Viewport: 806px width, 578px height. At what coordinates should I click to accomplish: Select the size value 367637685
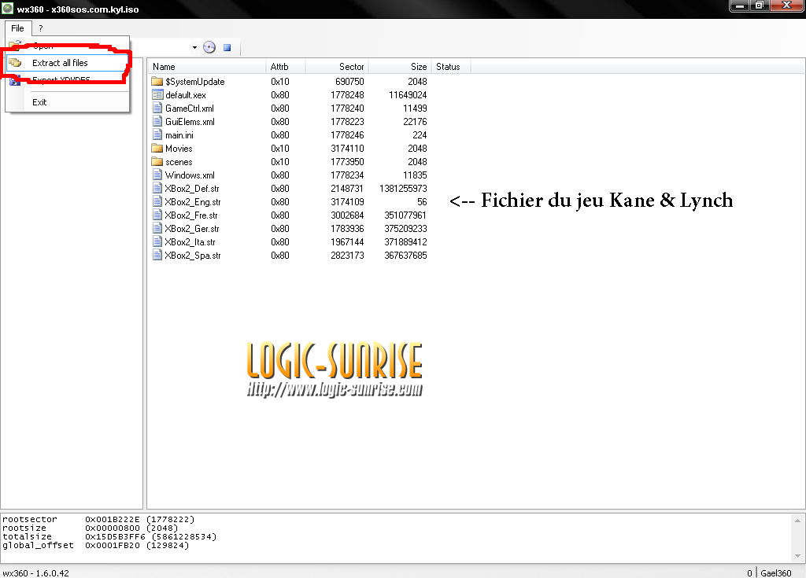405,256
